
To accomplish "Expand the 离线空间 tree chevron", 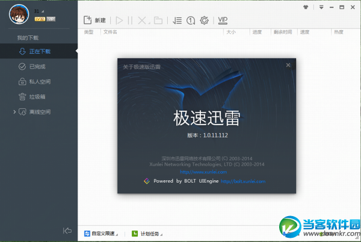I will (14, 112).
